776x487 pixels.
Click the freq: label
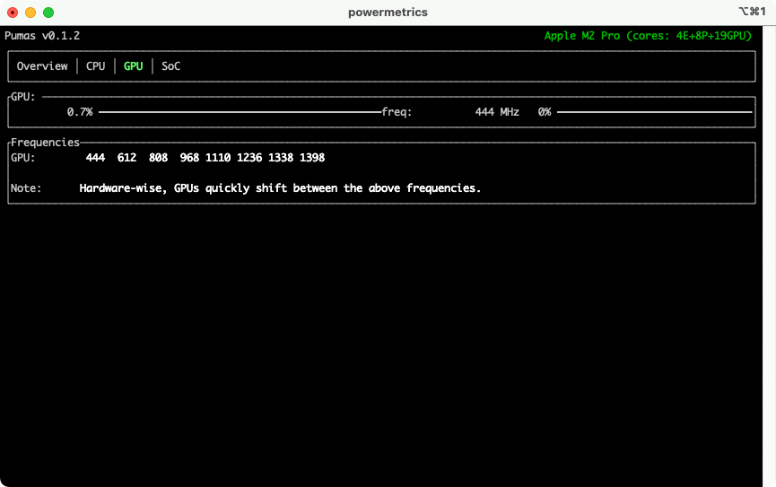[x=397, y=112]
